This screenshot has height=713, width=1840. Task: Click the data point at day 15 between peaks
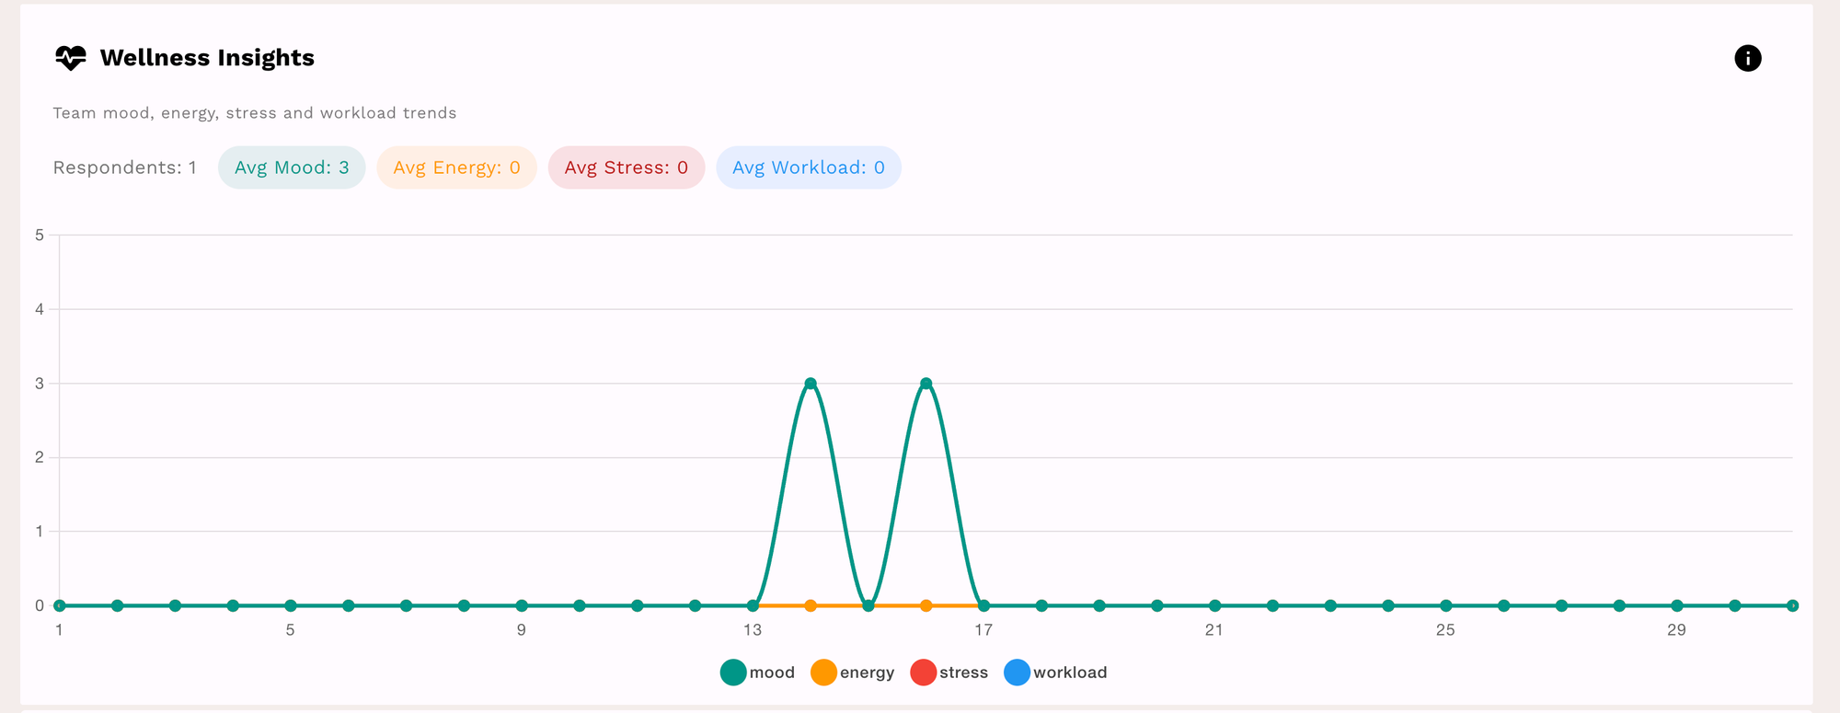[868, 605]
